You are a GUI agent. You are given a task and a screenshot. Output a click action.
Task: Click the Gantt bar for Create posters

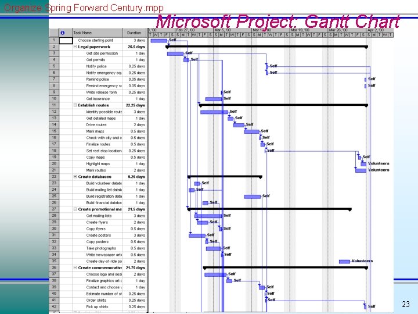[x=197, y=235]
